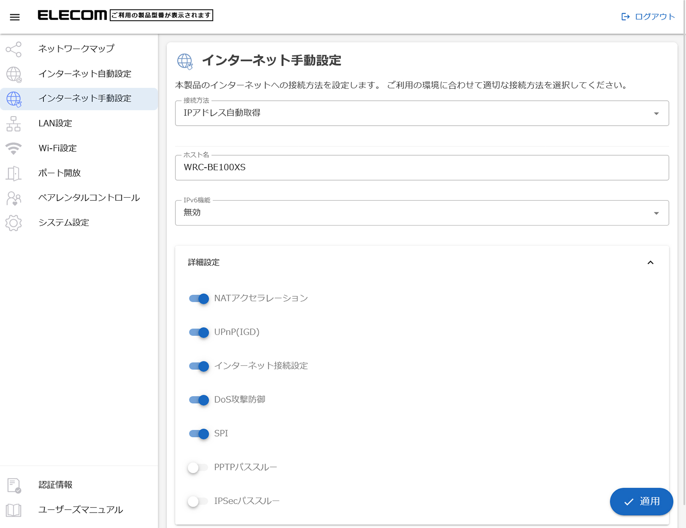
Task: Enable the PPTPパススルー toggle
Action: coord(198,468)
